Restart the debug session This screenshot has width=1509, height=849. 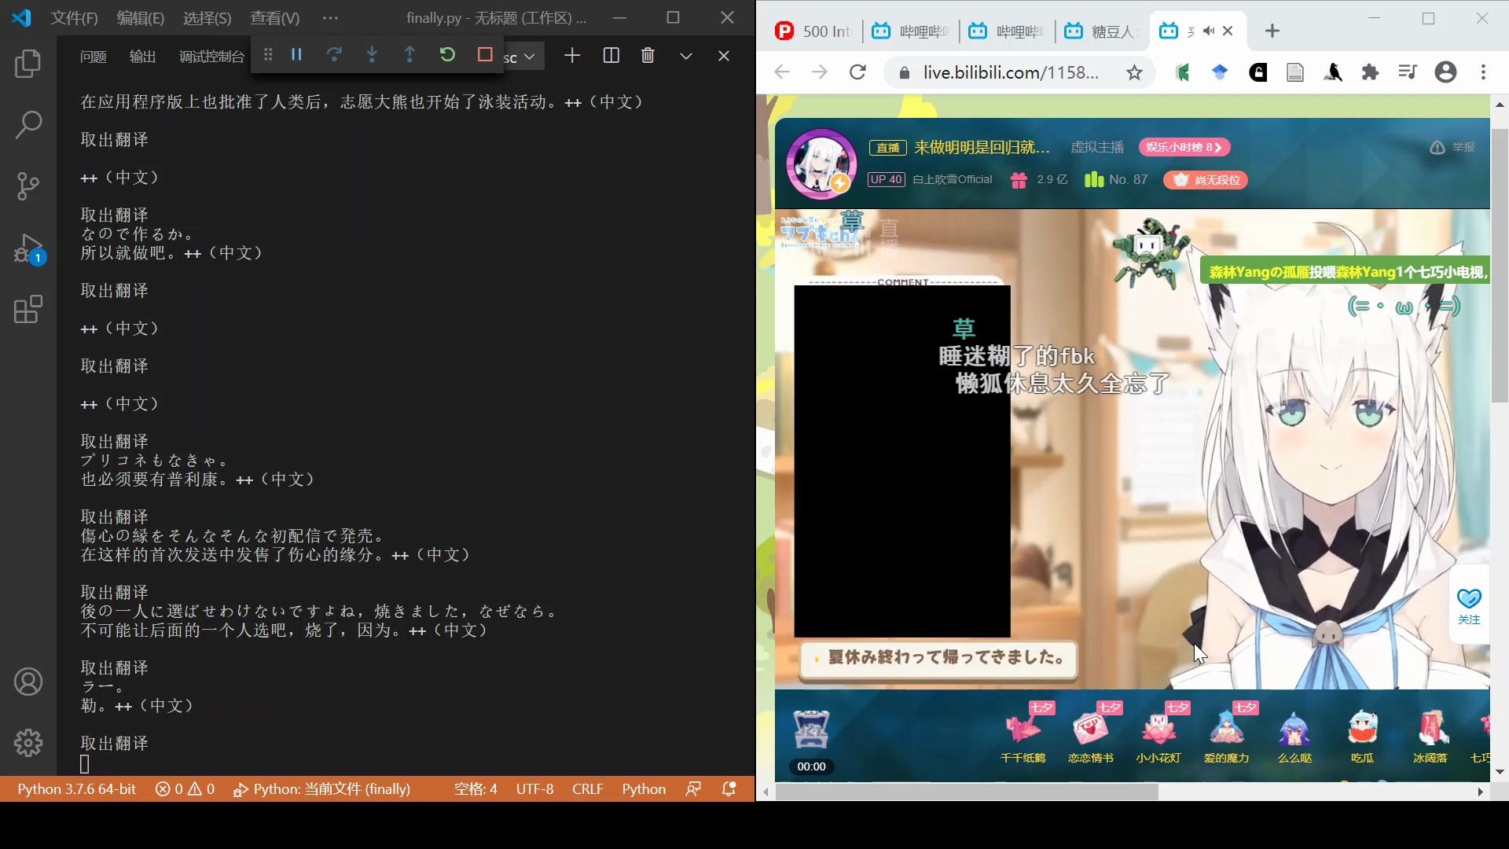pyautogui.click(x=447, y=54)
